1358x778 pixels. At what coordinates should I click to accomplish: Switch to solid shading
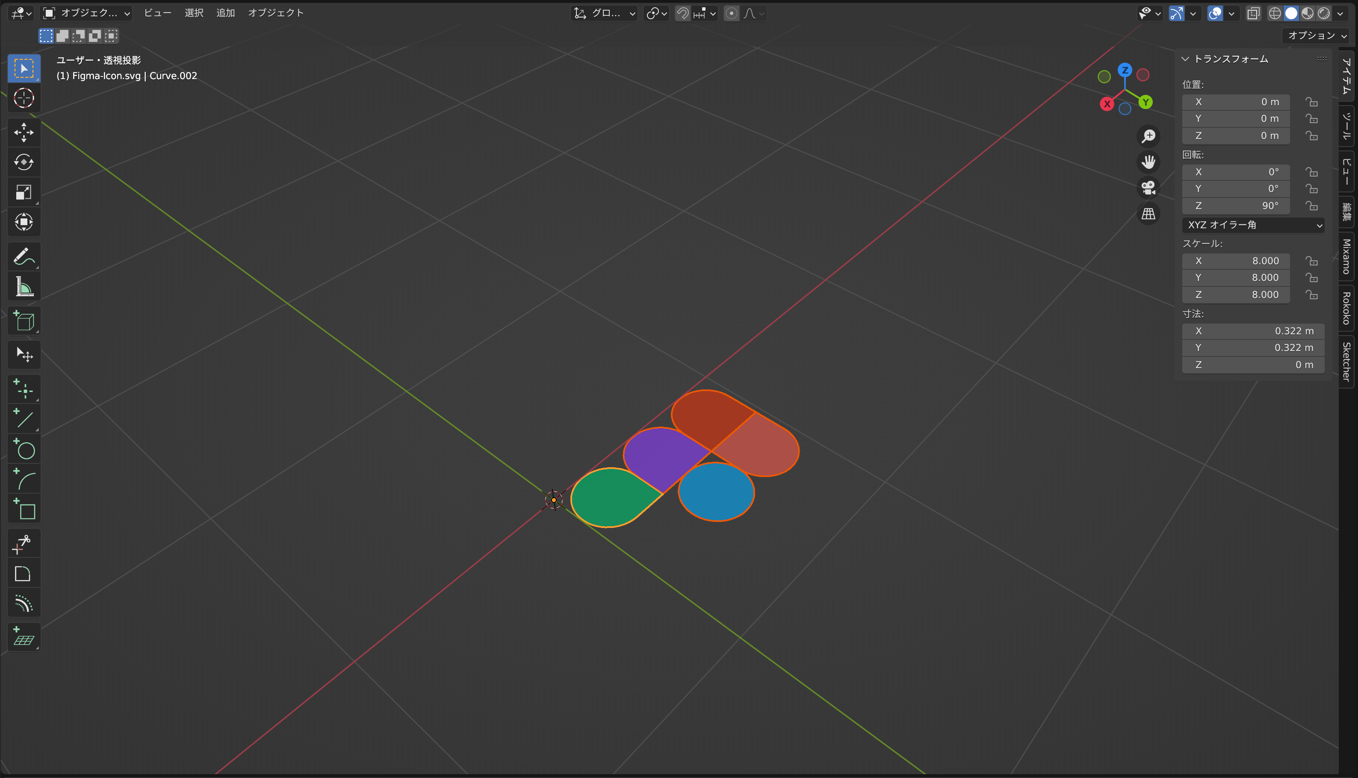tap(1291, 13)
